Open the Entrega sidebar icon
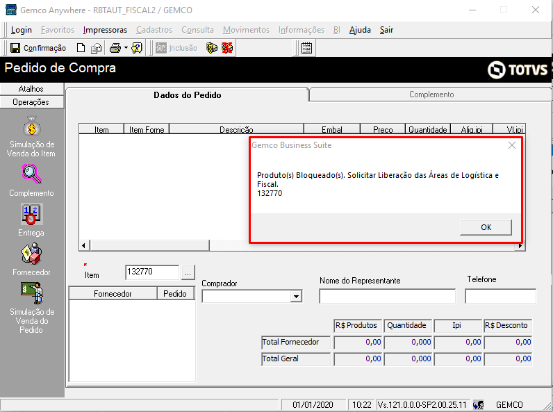Viewport: 553px width, 412px height. tap(32, 214)
